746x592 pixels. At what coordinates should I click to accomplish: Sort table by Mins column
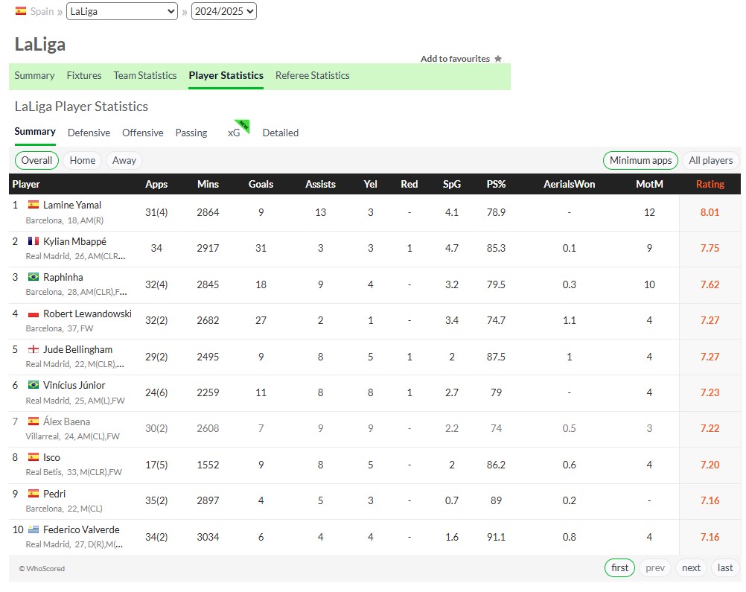(208, 184)
